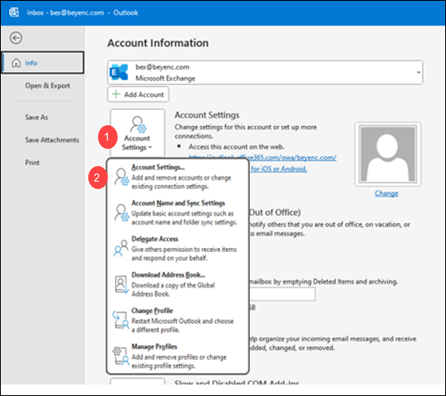Image resolution: width=446 pixels, height=396 pixels.
Task: Click the Account Information heading
Action: click(158, 43)
